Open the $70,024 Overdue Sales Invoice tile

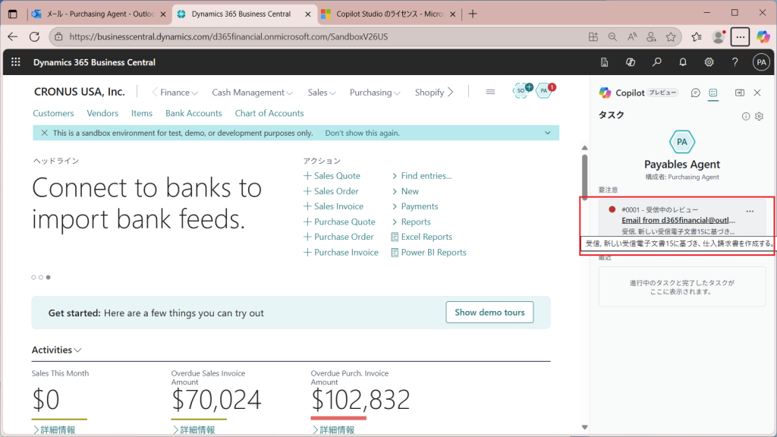pos(216,399)
